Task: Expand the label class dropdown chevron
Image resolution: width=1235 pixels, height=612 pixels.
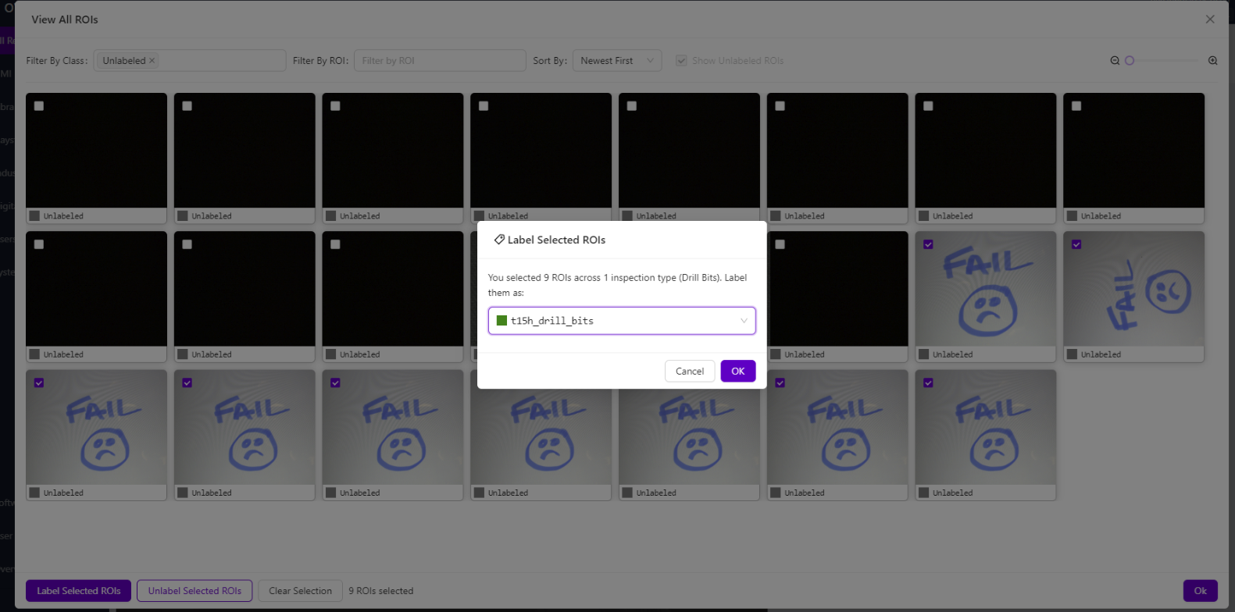Action: [x=743, y=321]
